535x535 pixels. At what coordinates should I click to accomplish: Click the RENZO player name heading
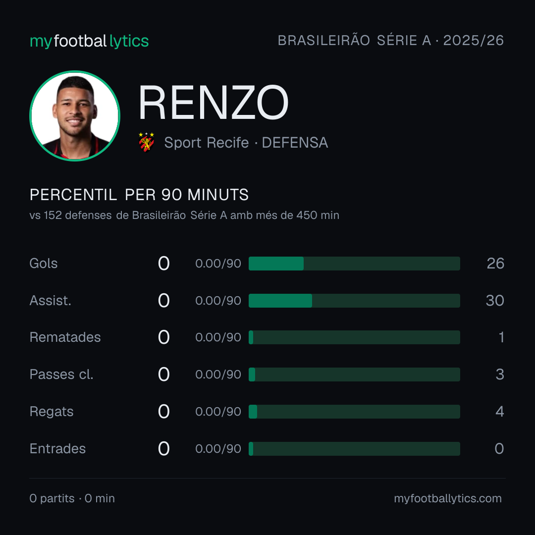point(213,103)
